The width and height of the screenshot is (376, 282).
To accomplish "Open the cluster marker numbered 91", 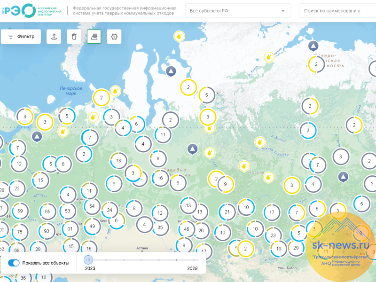I will [70, 229].
